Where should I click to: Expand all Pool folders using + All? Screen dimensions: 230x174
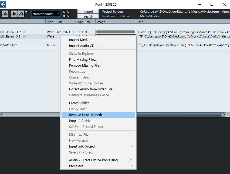[x=67, y=12]
